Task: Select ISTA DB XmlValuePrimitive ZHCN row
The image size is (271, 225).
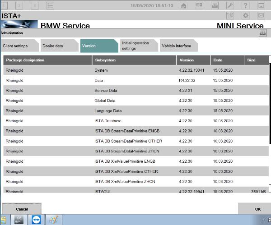Action: tap(136, 182)
